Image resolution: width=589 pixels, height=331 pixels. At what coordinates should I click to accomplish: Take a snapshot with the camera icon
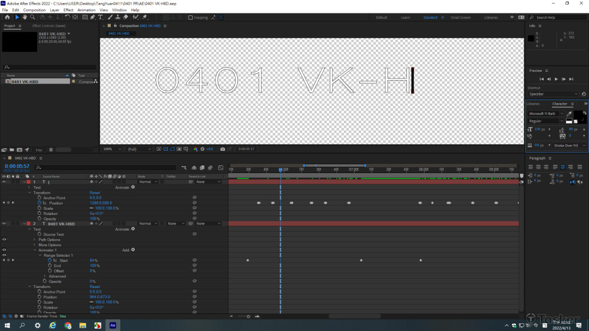(x=222, y=149)
